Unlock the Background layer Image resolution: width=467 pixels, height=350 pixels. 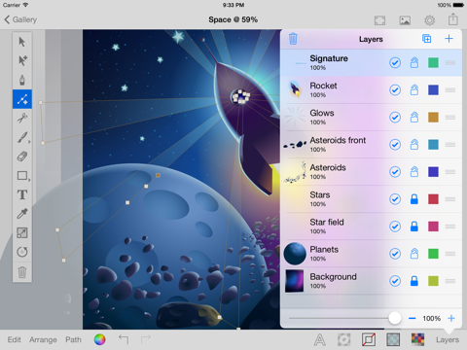tap(414, 281)
